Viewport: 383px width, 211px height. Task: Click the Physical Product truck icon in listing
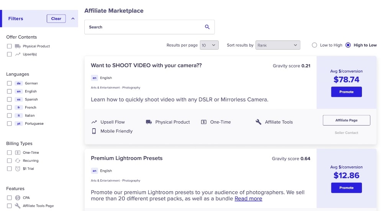point(149,122)
